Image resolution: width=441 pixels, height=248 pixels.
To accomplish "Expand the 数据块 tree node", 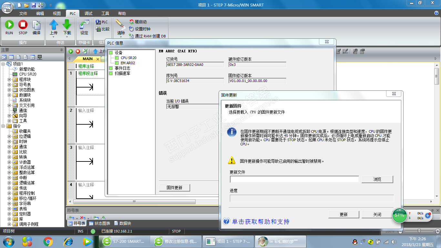I will coord(9,95).
